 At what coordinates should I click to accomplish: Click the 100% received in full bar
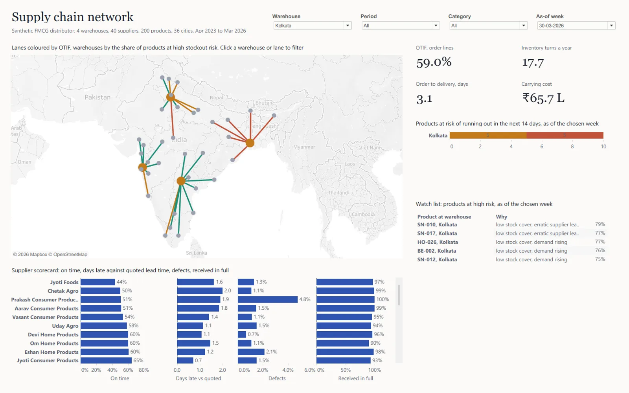point(346,299)
